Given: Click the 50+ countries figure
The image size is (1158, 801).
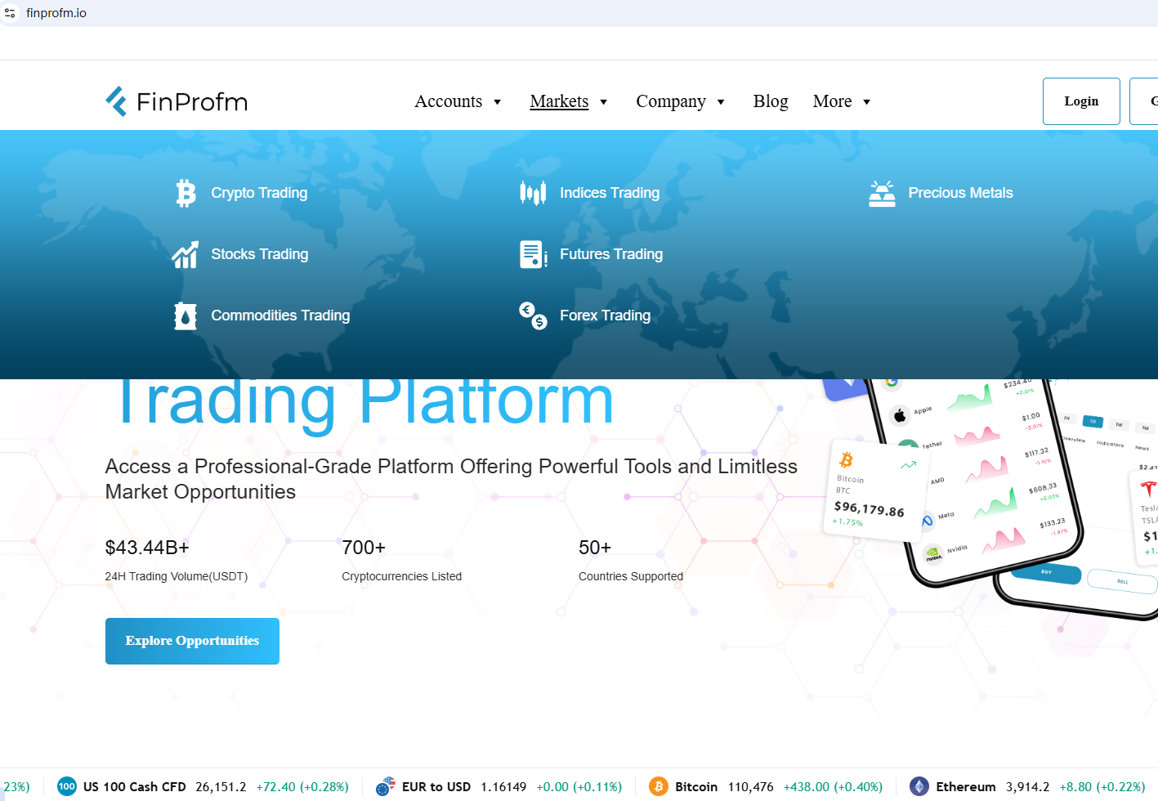Looking at the screenshot, I should pos(595,548).
